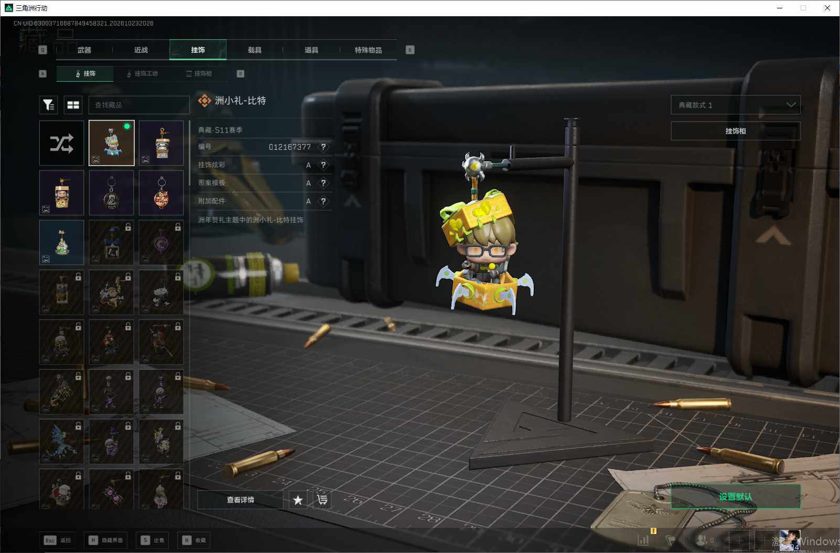
Task: Click the 典藏-S11赛季 label
Action: [220, 130]
